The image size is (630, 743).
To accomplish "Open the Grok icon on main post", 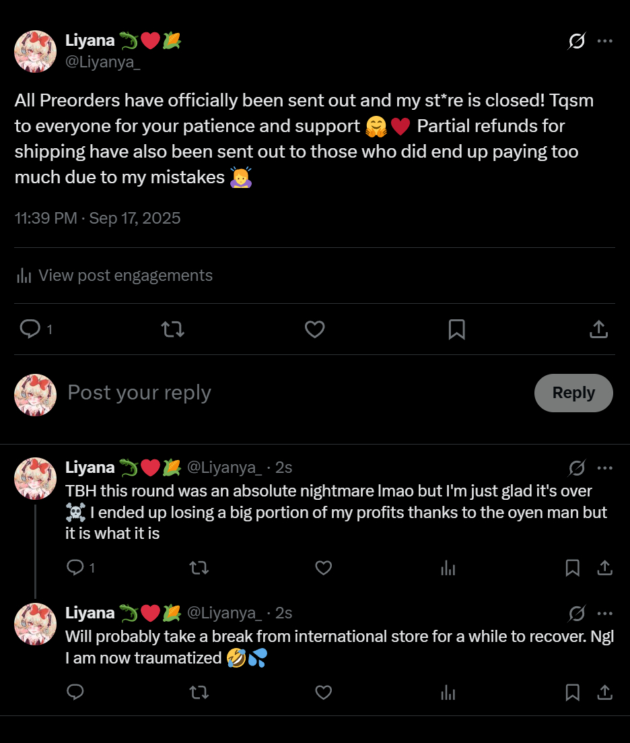I will 577,42.
